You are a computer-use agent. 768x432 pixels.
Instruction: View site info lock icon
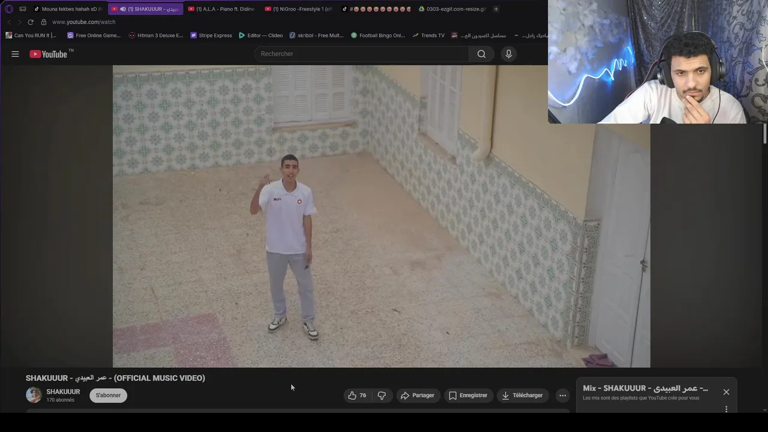tap(43, 22)
